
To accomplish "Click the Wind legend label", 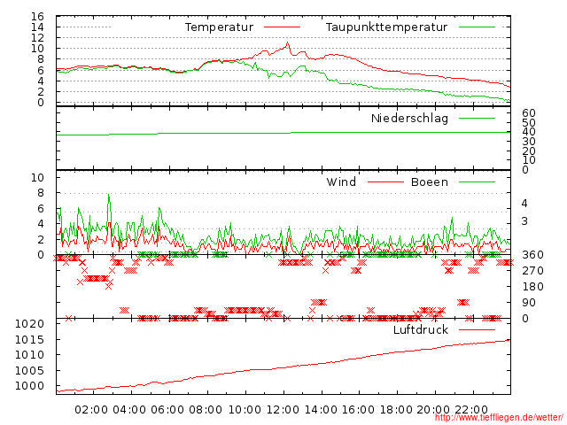I will click(341, 182).
